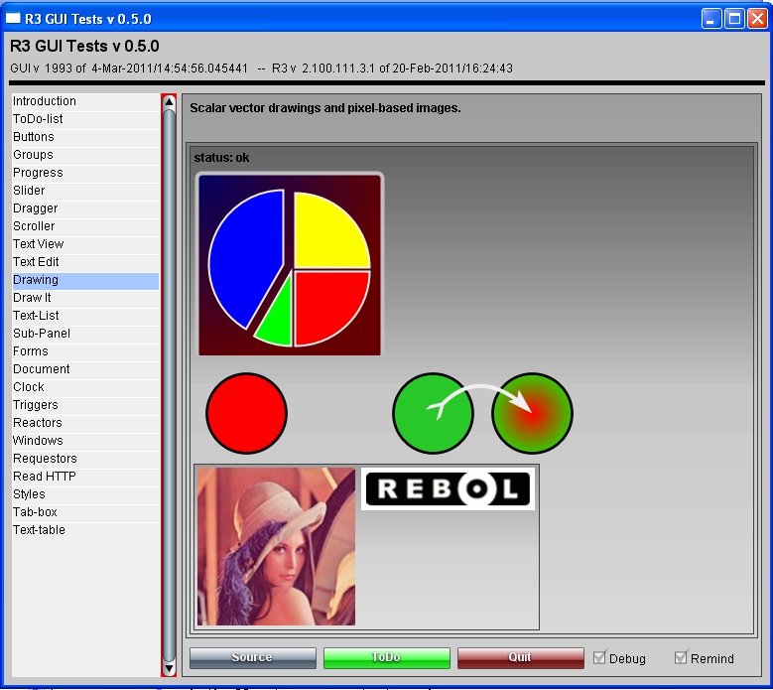Open the Scroller section
Viewport: 773px width, 690px height.
click(x=85, y=226)
